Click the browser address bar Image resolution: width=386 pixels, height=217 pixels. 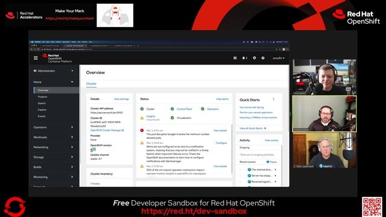157,49
